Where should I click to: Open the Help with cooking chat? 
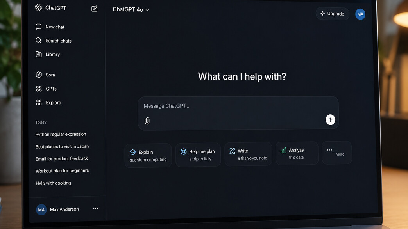53,183
